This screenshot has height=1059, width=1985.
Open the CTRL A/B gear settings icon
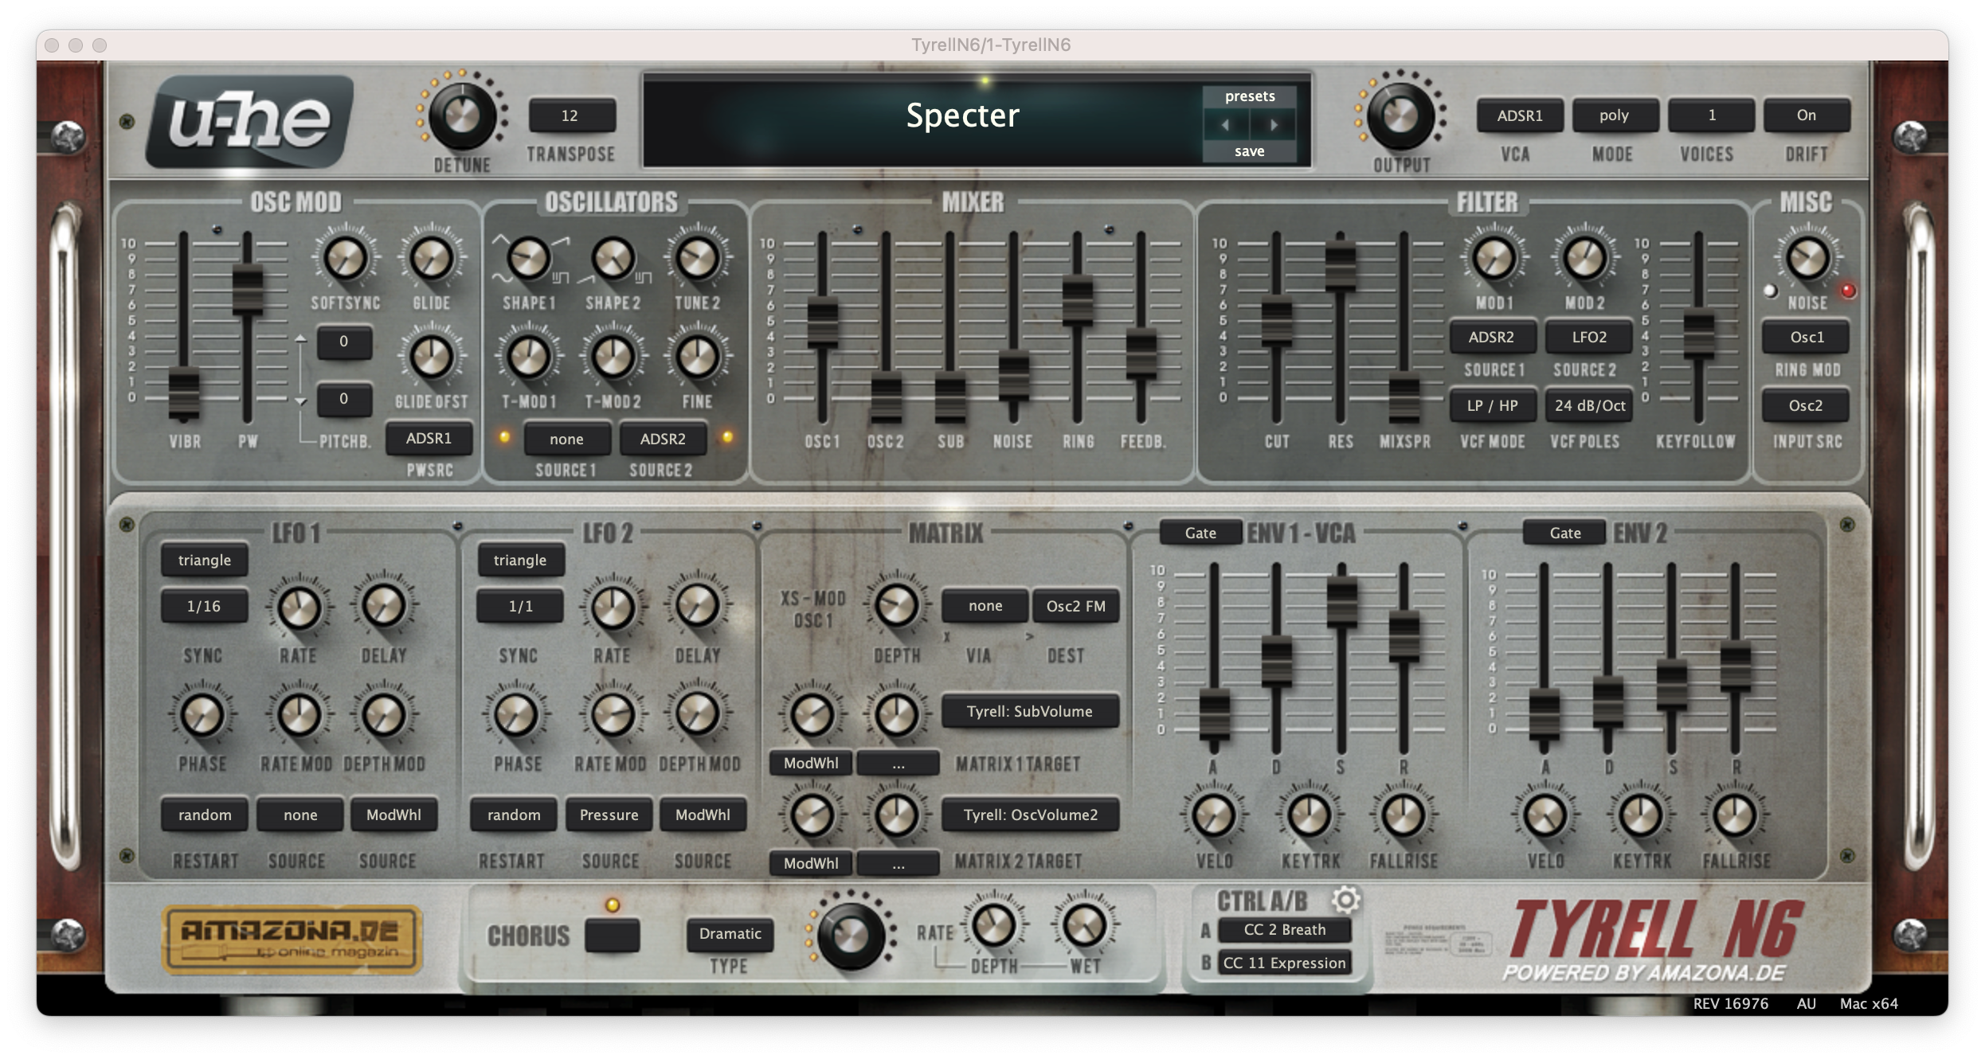1345,900
